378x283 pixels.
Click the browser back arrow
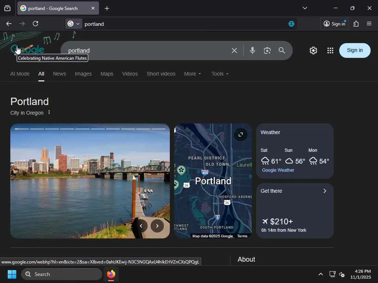coord(9,24)
